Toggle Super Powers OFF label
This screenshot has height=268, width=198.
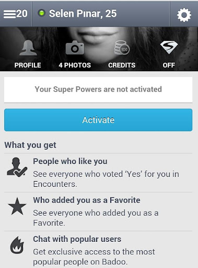[x=169, y=65]
